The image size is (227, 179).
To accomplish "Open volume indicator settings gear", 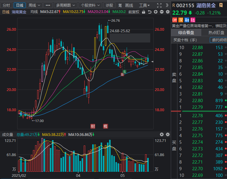I will (x=167, y=134).
